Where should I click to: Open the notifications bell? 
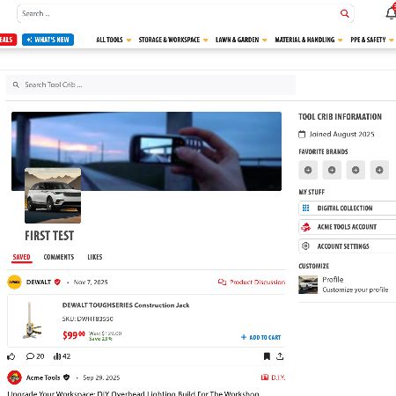(391, 13)
